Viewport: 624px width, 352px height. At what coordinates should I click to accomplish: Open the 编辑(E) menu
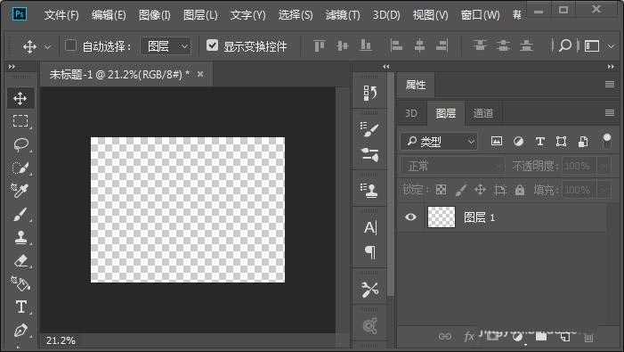tap(109, 15)
